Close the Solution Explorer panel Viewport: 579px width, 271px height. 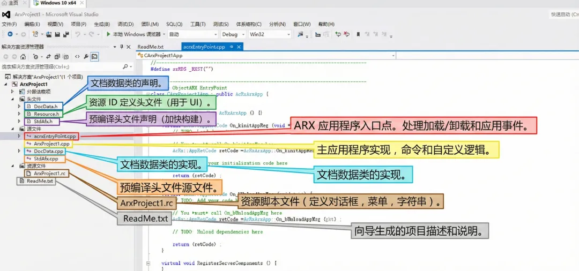coord(129,47)
